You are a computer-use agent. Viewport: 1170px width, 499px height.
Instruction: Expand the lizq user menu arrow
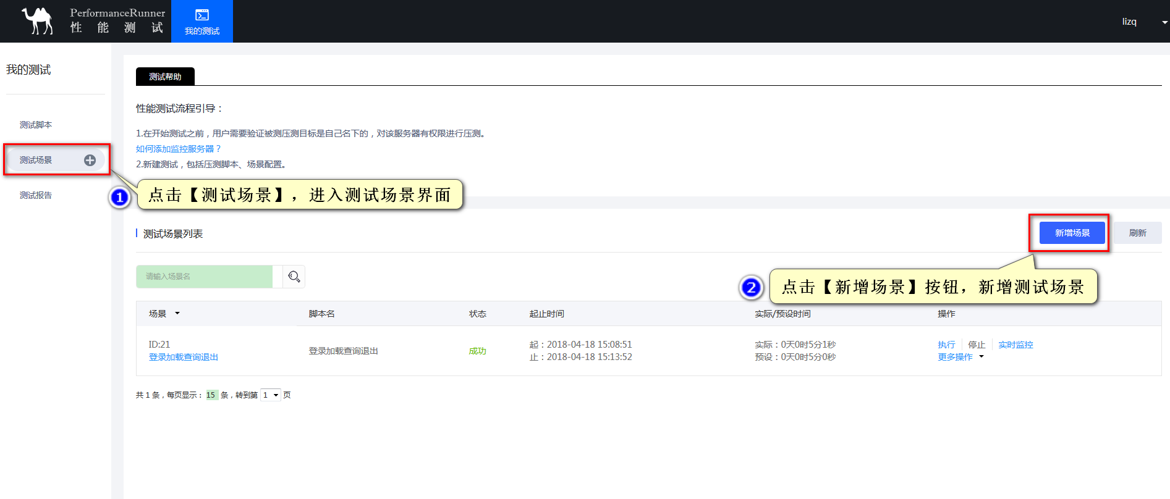[1164, 22]
